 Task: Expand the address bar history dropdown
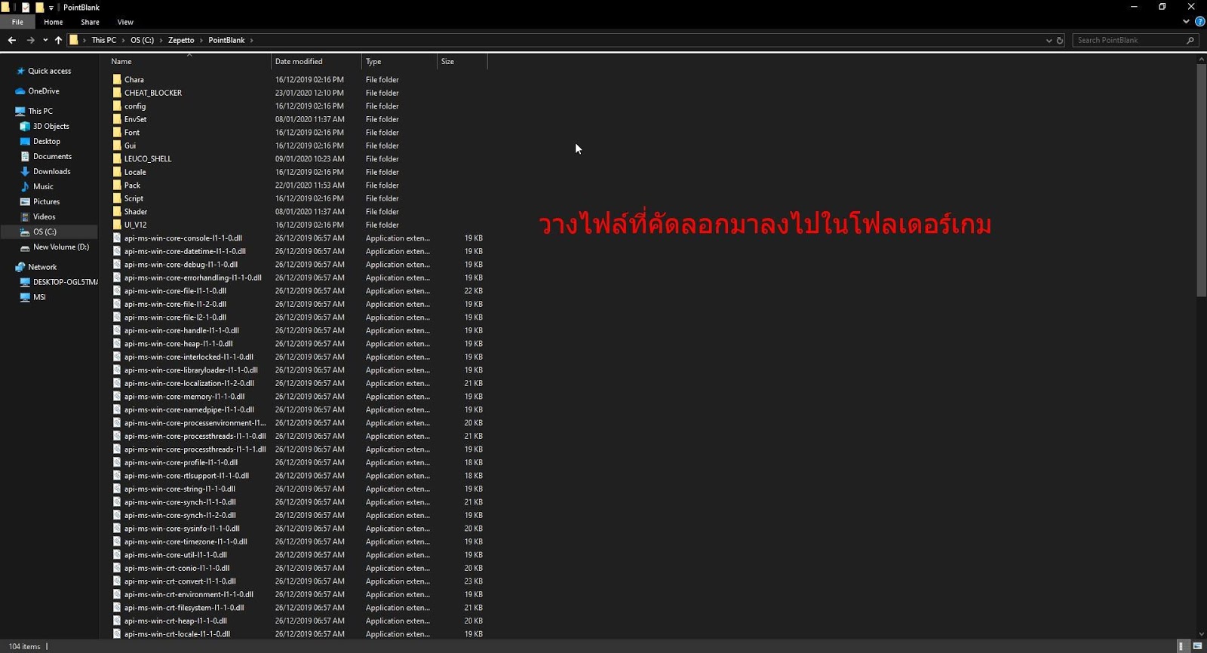(1049, 40)
